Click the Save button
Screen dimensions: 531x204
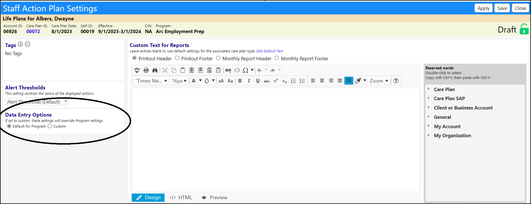(x=502, y=8)
